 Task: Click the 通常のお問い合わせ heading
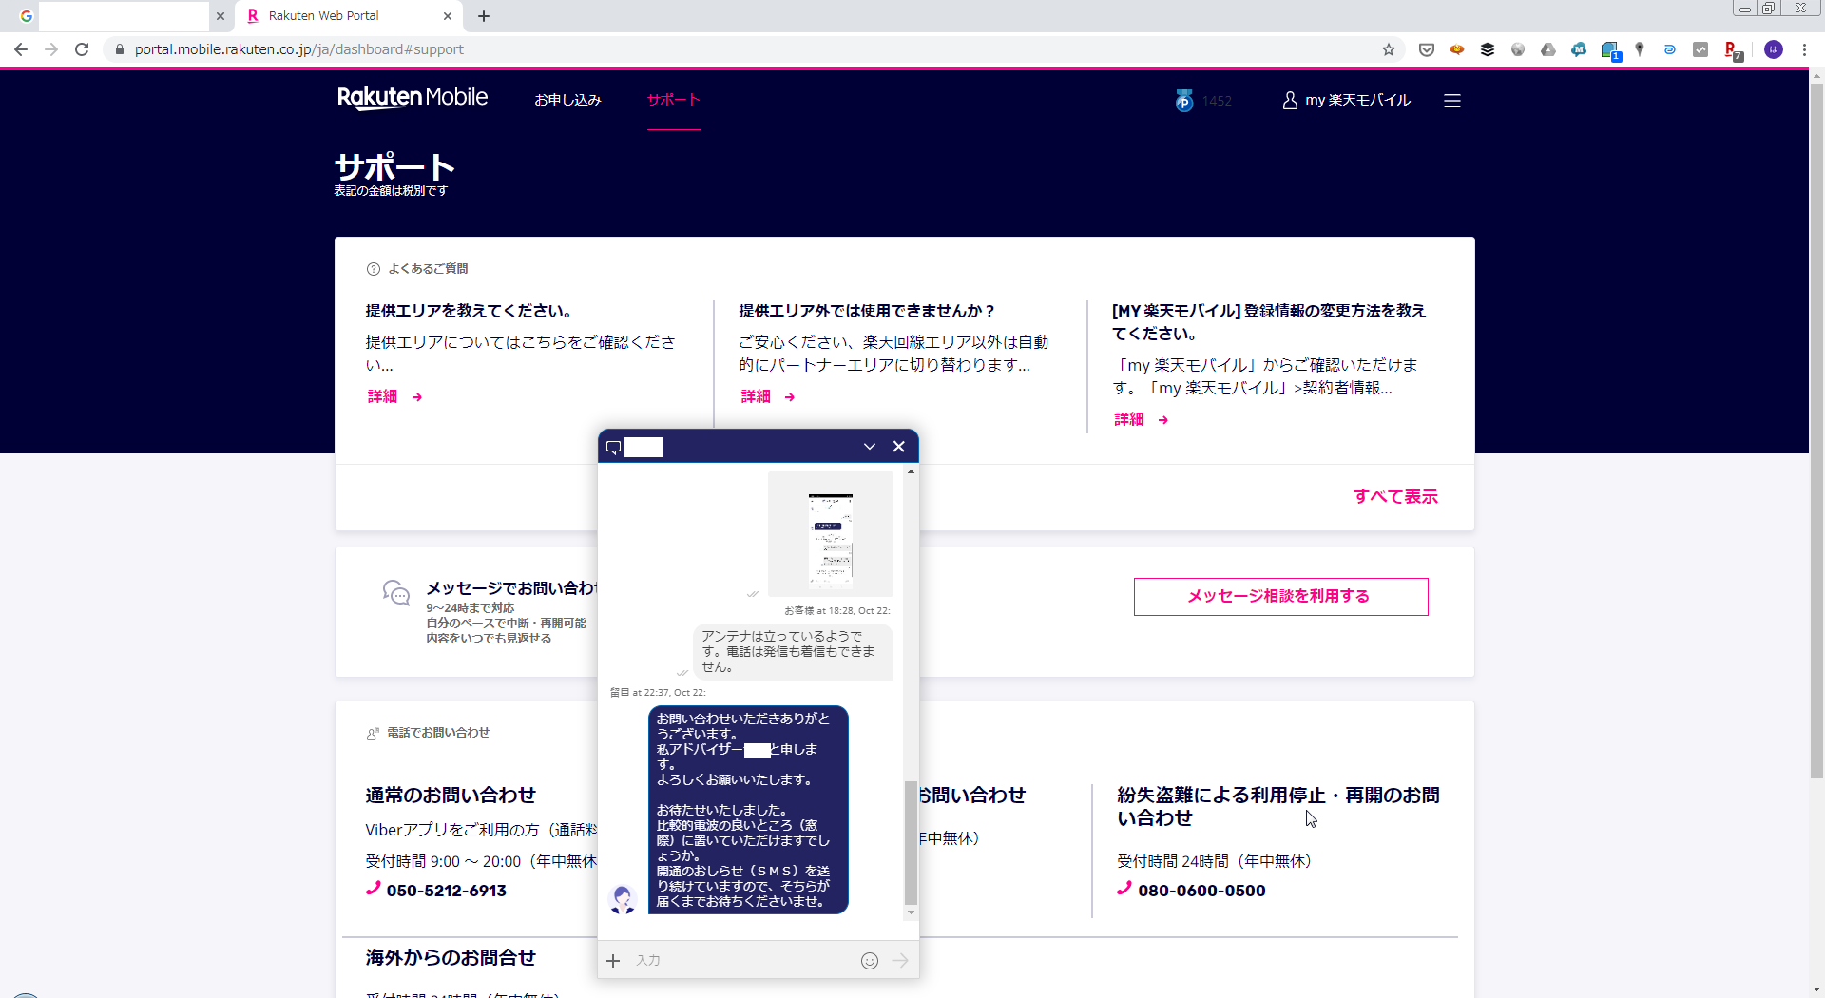(x=451, y=795)
